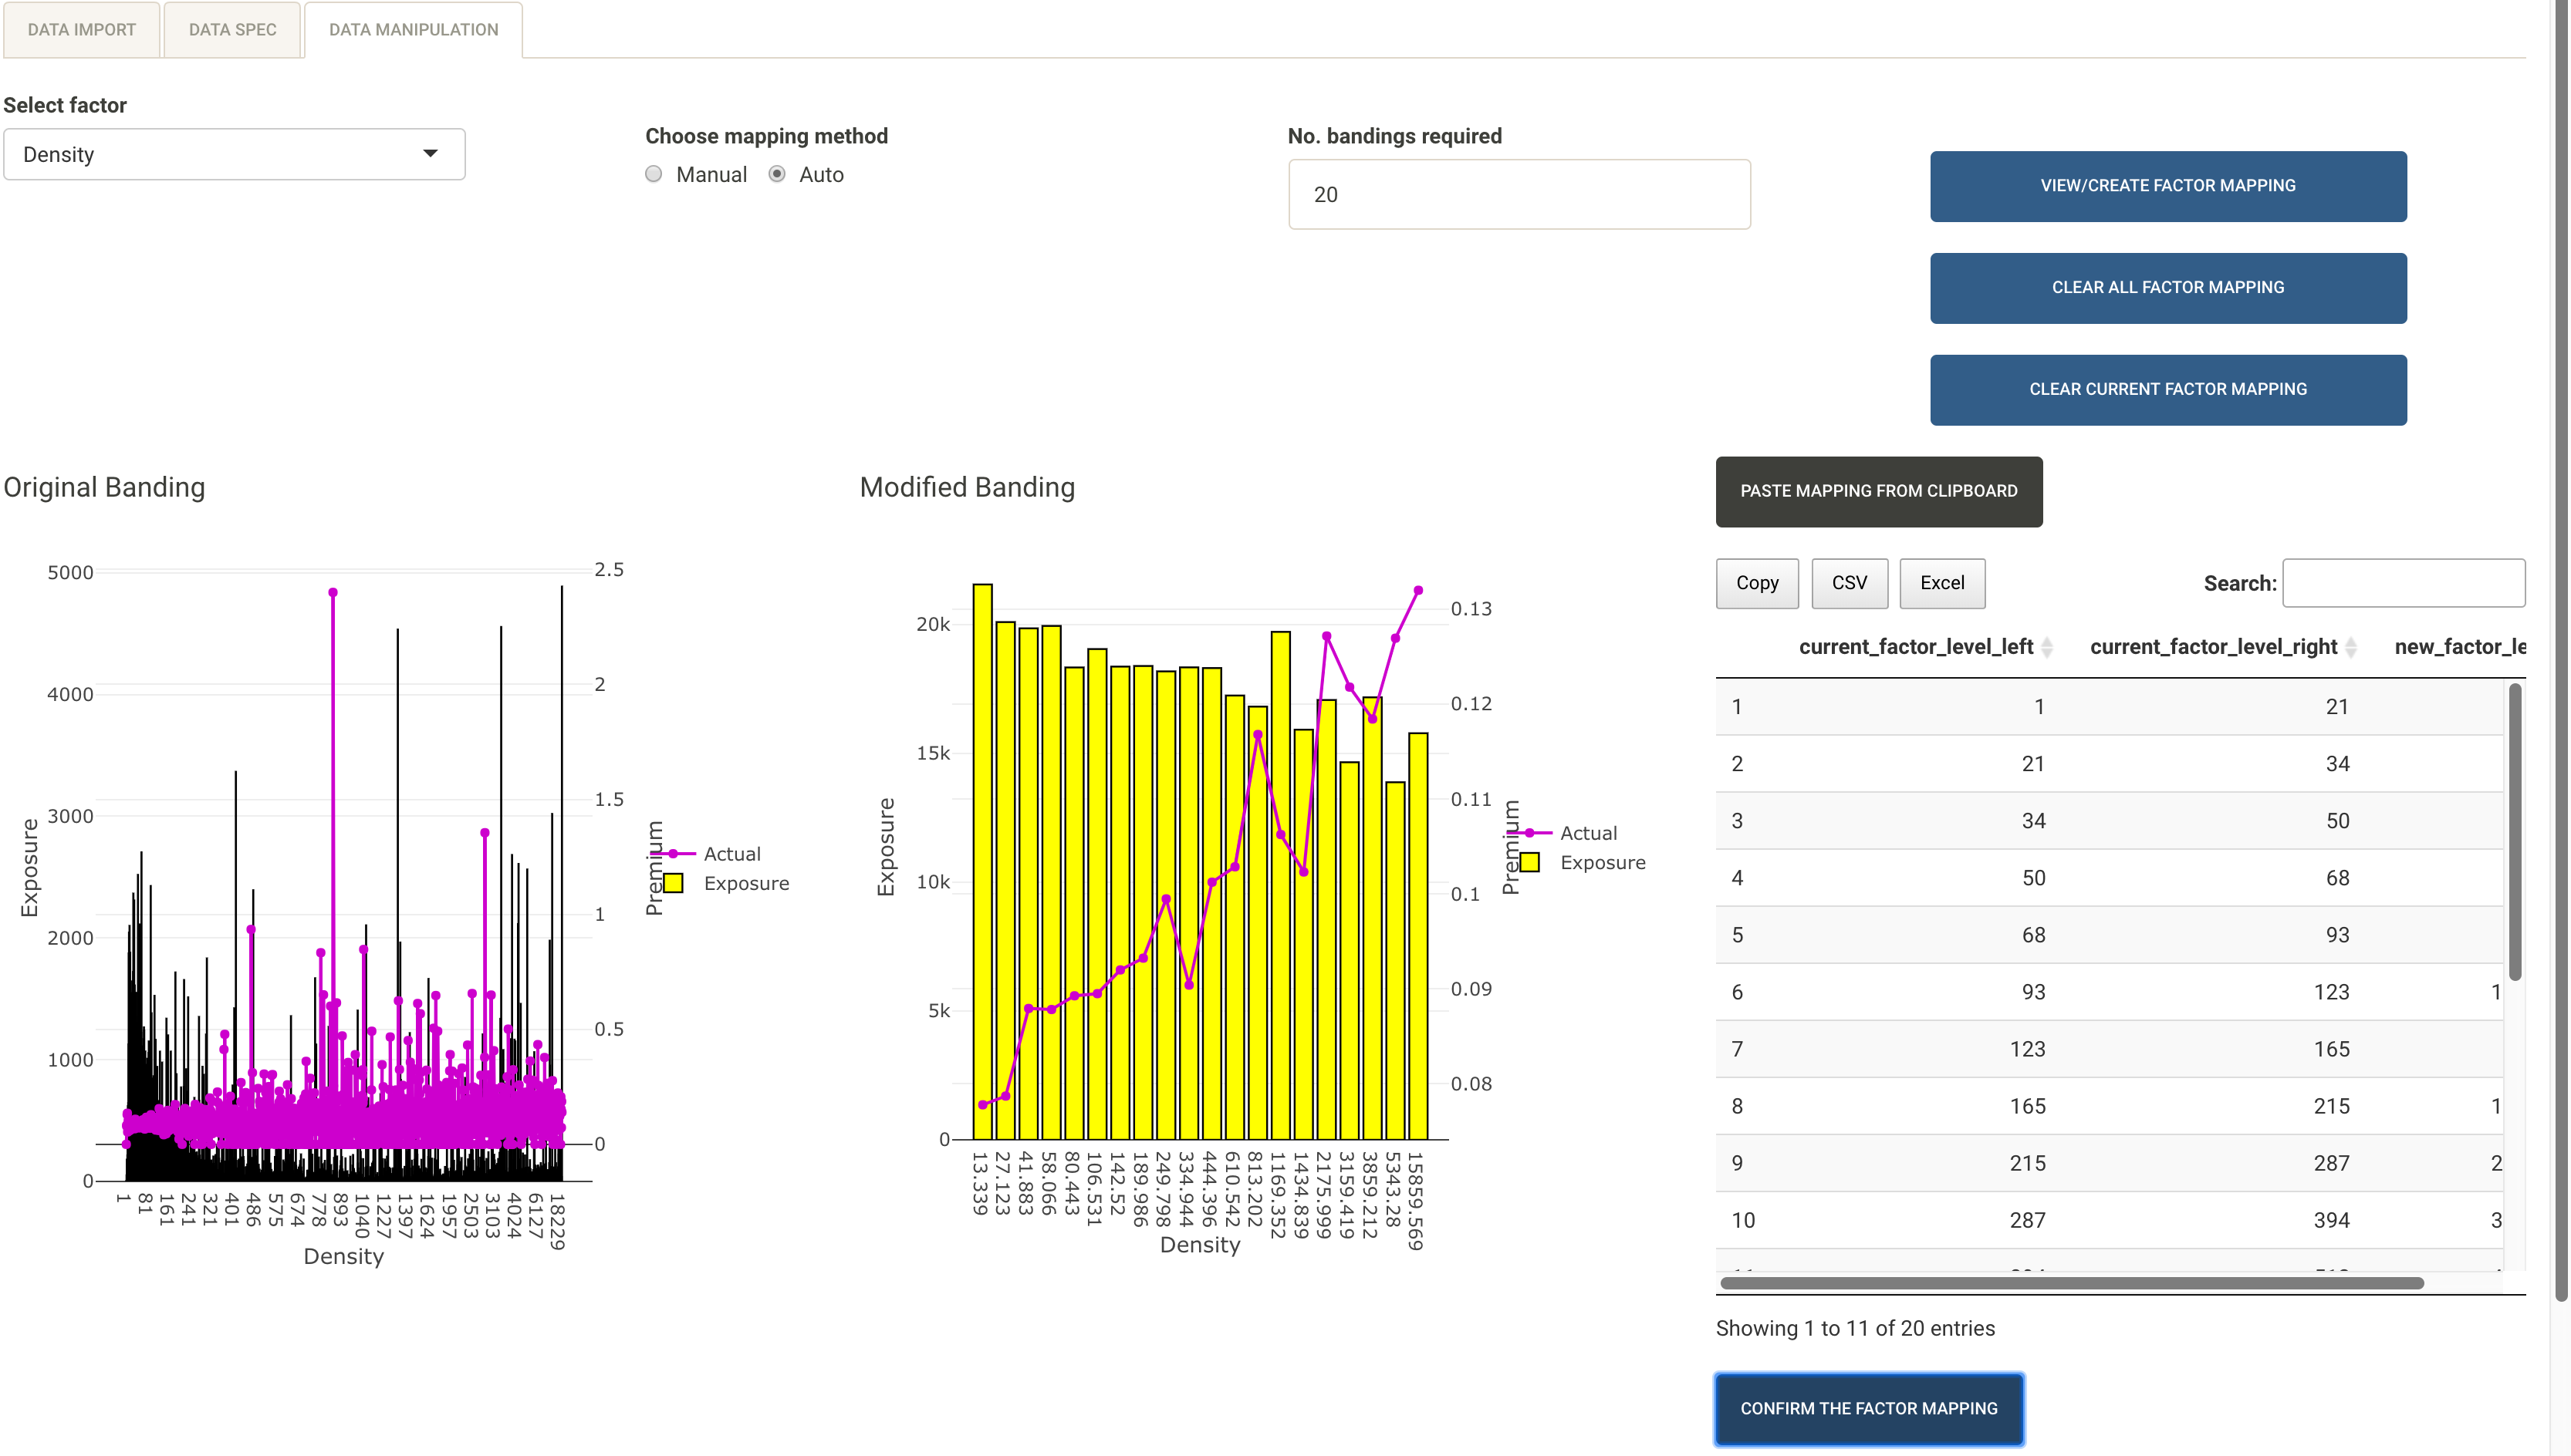The image size is (2571, 1456).
Task: Open the DATA MANIPULATION tab
Action: coord(412,29)
